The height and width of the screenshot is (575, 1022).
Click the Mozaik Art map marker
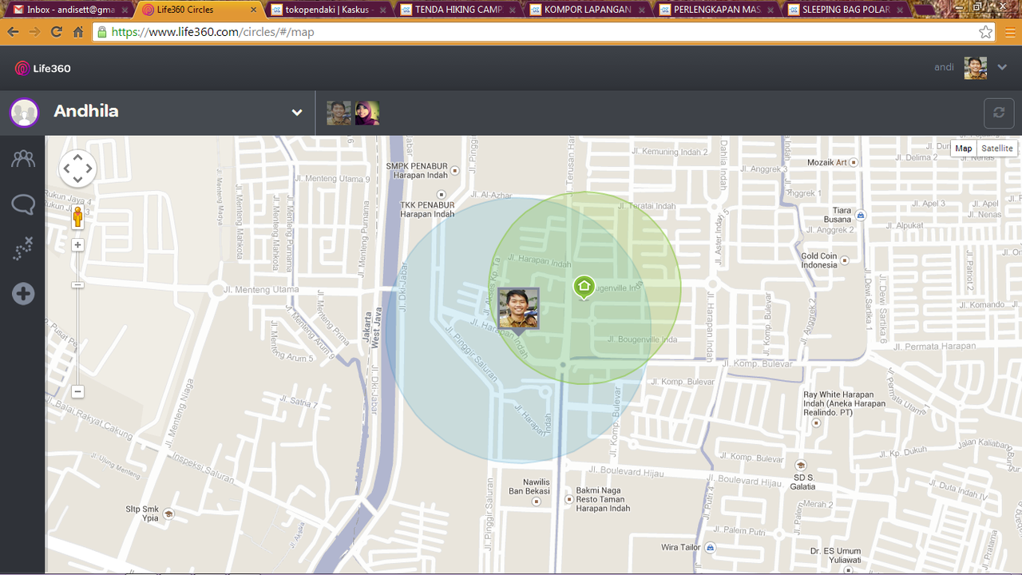(x=854, y=162)
